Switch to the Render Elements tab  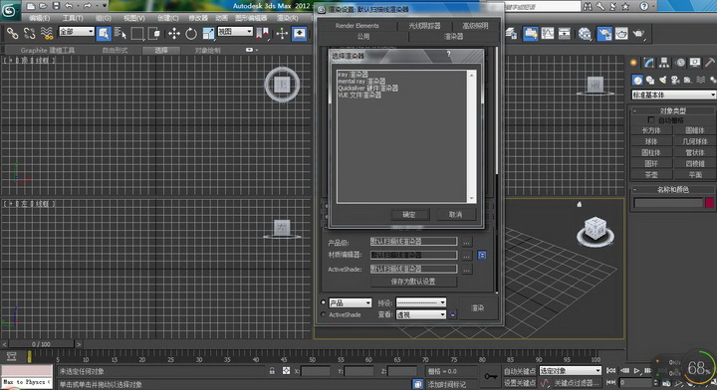pos(358,26)
